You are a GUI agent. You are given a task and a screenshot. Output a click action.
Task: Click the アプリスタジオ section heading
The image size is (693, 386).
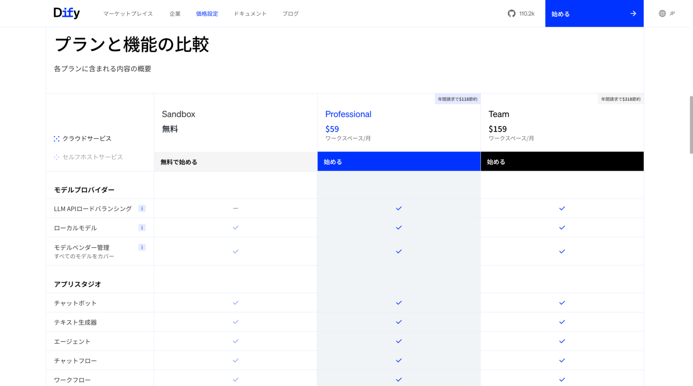(x=78, y=284)
